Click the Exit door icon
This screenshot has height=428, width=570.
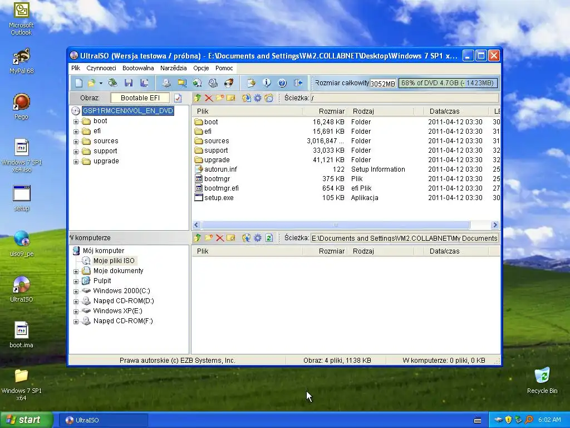[298, 83]
